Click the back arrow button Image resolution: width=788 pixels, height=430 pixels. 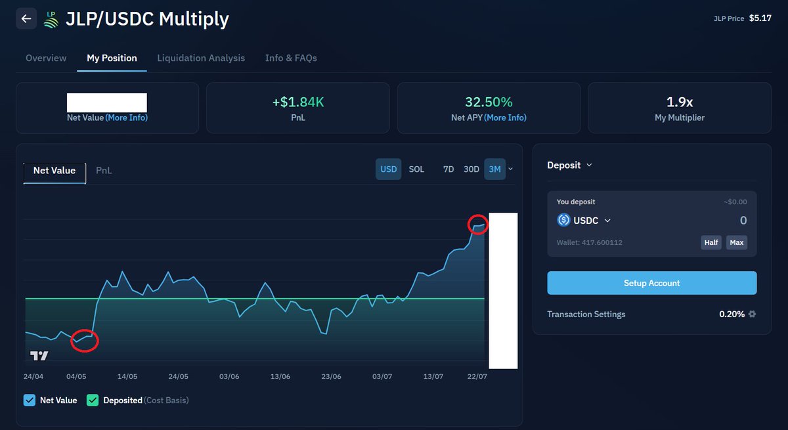coord(26,18)
